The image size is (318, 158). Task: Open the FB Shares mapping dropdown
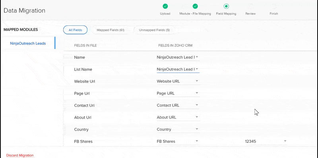tap(178, 141)
